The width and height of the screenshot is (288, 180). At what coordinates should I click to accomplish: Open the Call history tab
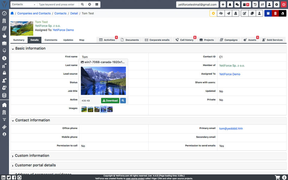(x=185, y=40)
